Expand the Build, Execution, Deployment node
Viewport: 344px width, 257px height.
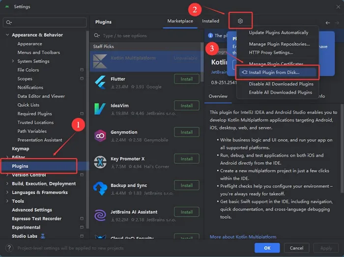pos(7,184)
